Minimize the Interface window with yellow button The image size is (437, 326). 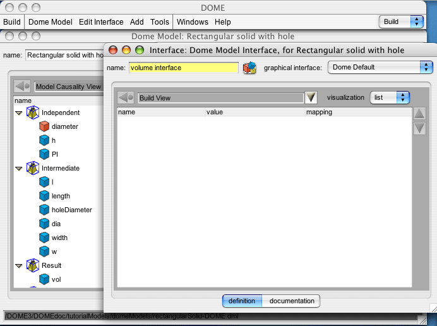126,50
